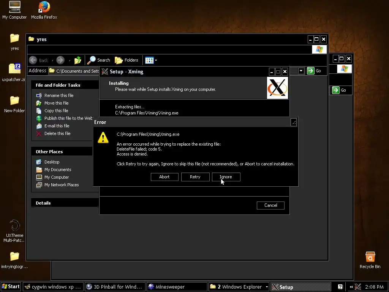The height and width of the screenshot is (292, 389).
Task: Click the Xming icon in Setup title bar
Action: 105,72
